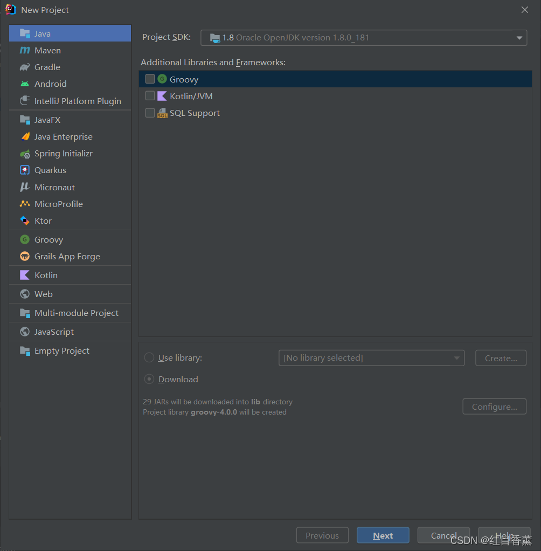Select Grails App Forge label
The image size is (541, 551).
(67, 257)
